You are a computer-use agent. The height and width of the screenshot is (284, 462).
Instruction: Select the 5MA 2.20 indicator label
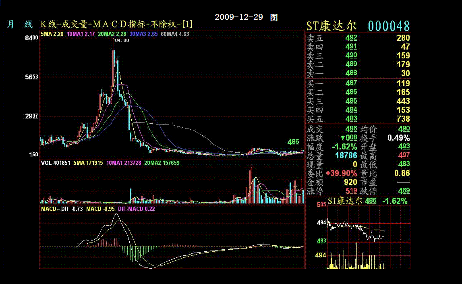(x=52, y=34)
